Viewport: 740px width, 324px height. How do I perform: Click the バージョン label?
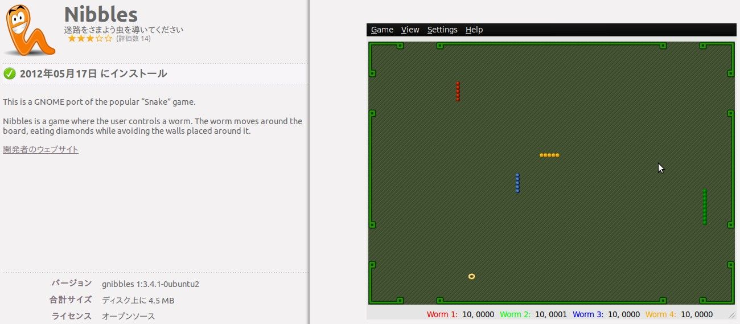(72, 283)
